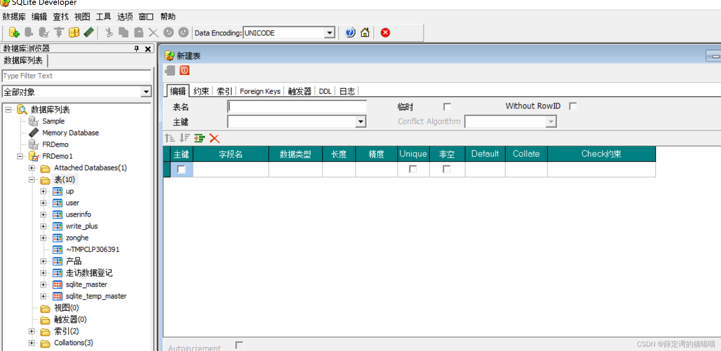Open the 工具 menu
Image resolution: width=721 pixels, height=351 pixels.
pos(103,17)
